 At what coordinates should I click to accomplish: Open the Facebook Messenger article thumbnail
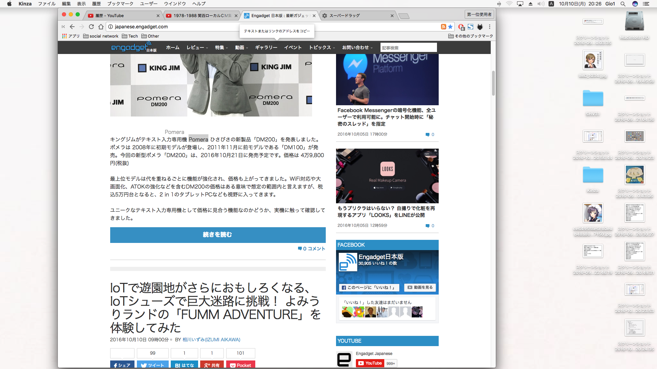[387, 79]
